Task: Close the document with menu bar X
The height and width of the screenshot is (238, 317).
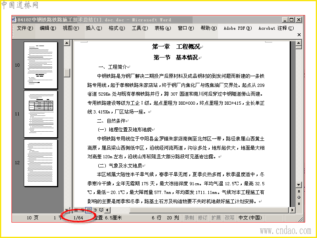Action: 299,35
